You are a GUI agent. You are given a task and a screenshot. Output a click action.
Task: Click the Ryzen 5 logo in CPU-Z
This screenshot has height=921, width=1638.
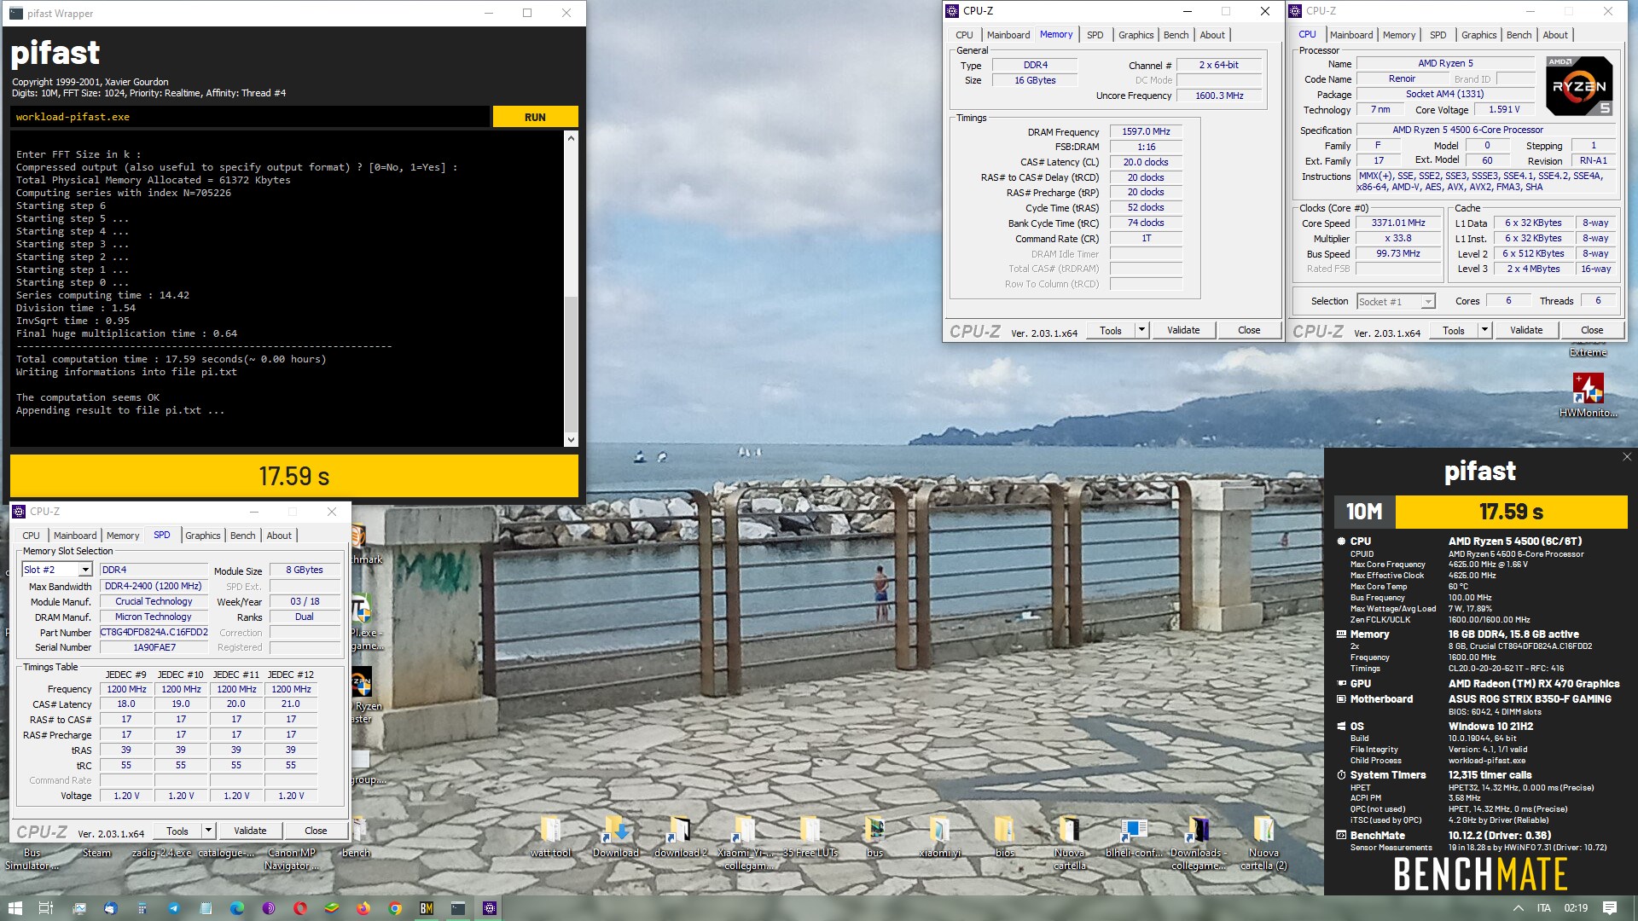click(x=1579, y=86)
